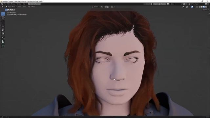Switch to rendered viewport shading
The image size is (210, 118).
click(x=206, y=7)
